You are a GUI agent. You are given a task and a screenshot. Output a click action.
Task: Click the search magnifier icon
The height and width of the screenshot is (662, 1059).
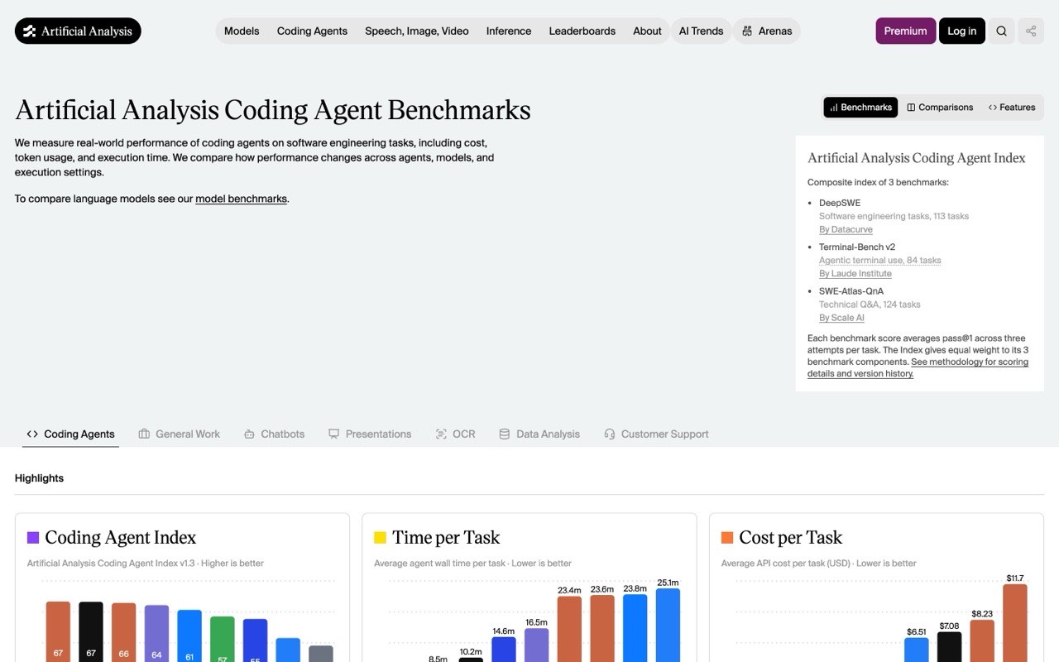pos(1001,31)
